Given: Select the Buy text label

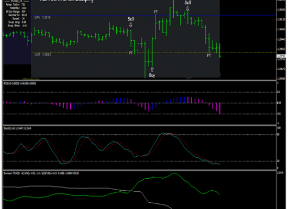Looking at the screenshot, I should point(152,75).
